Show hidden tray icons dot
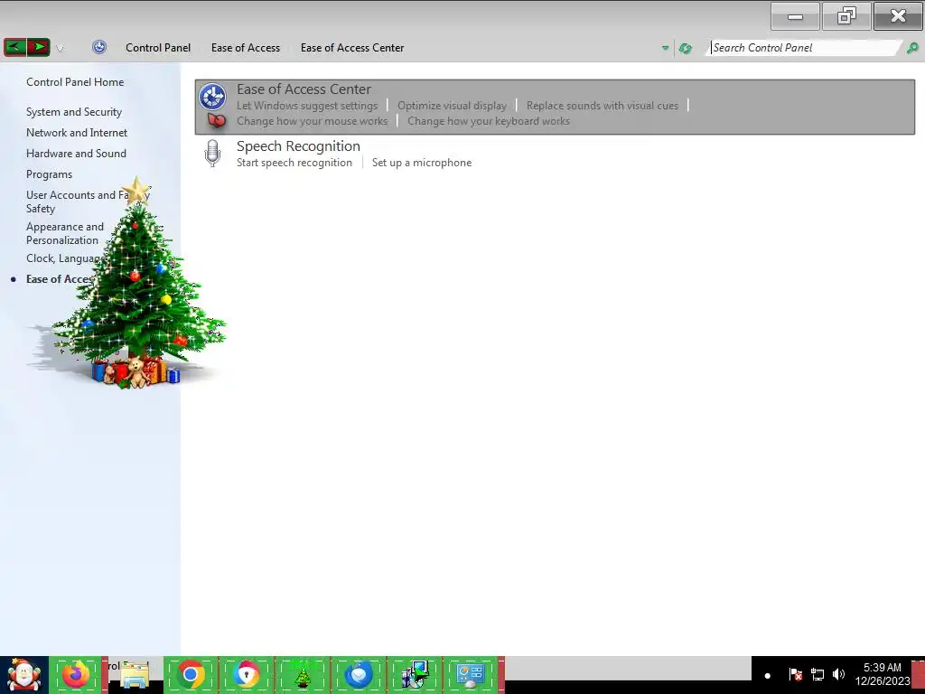 [768, 676]
